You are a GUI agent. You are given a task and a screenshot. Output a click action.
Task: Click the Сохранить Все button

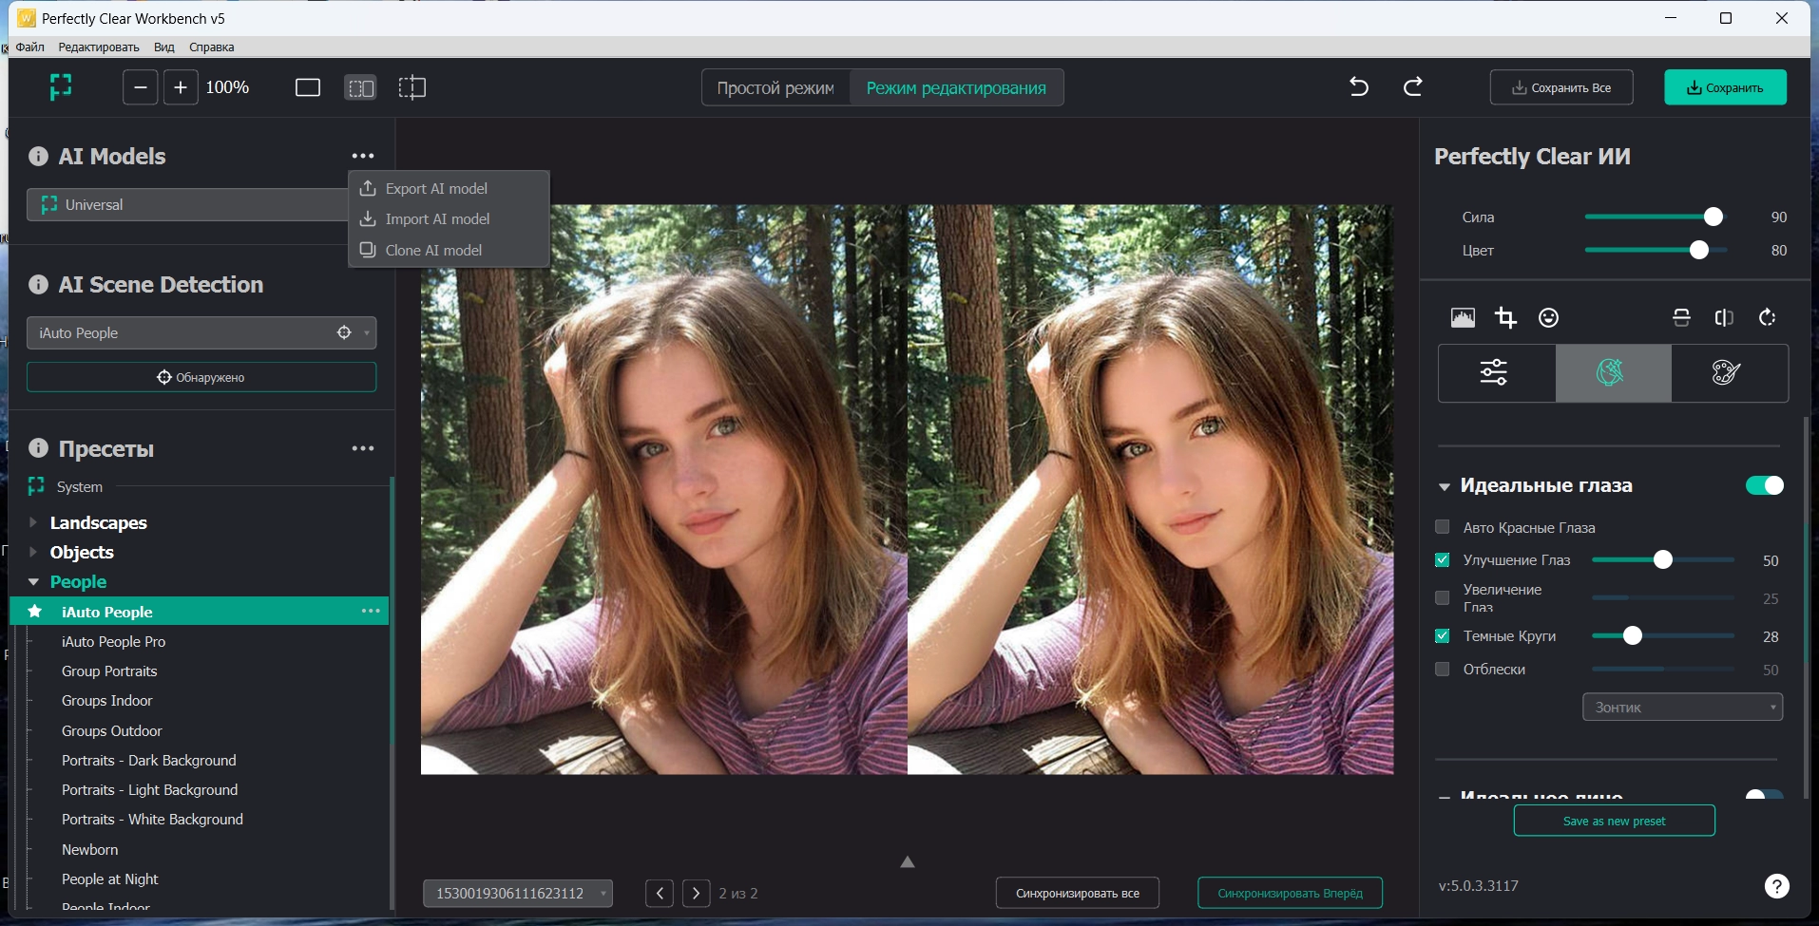pyautogui.click(x=1561, y=87)
